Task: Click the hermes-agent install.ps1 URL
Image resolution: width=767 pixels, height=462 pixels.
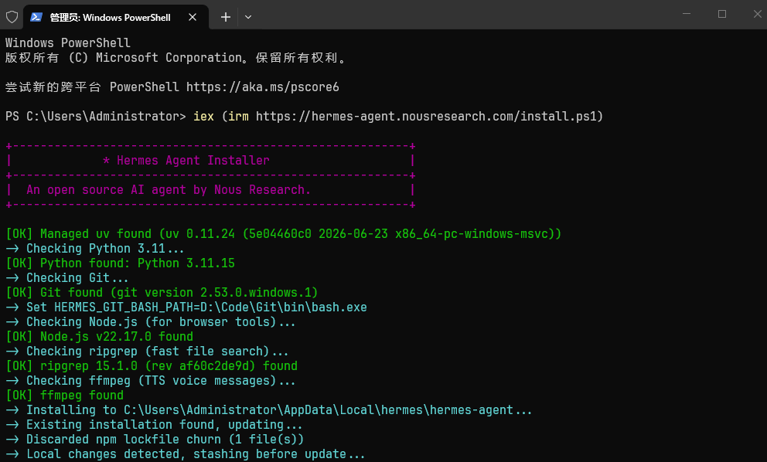Action: click(425, 117)
